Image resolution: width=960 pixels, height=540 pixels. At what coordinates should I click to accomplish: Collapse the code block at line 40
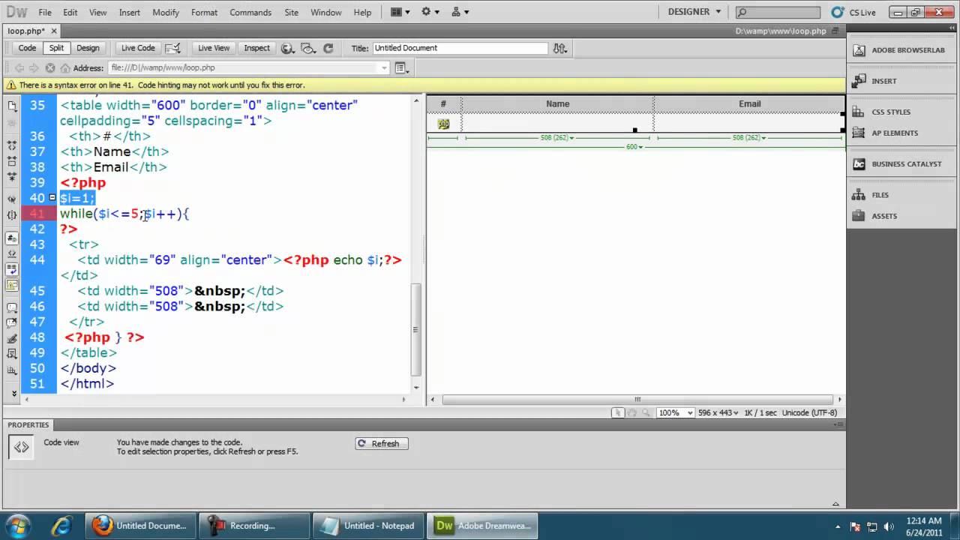[x=52, y=198]
